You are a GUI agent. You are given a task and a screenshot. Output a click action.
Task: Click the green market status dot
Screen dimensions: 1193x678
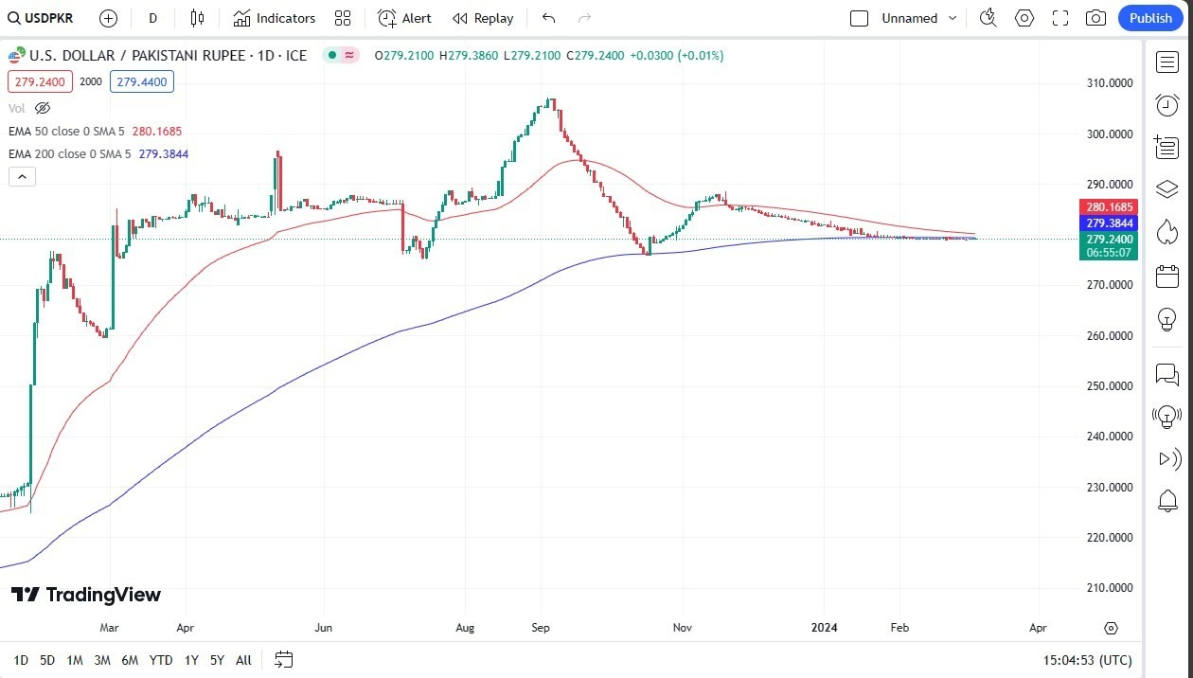pyautogui.click(x=329, y=56)
